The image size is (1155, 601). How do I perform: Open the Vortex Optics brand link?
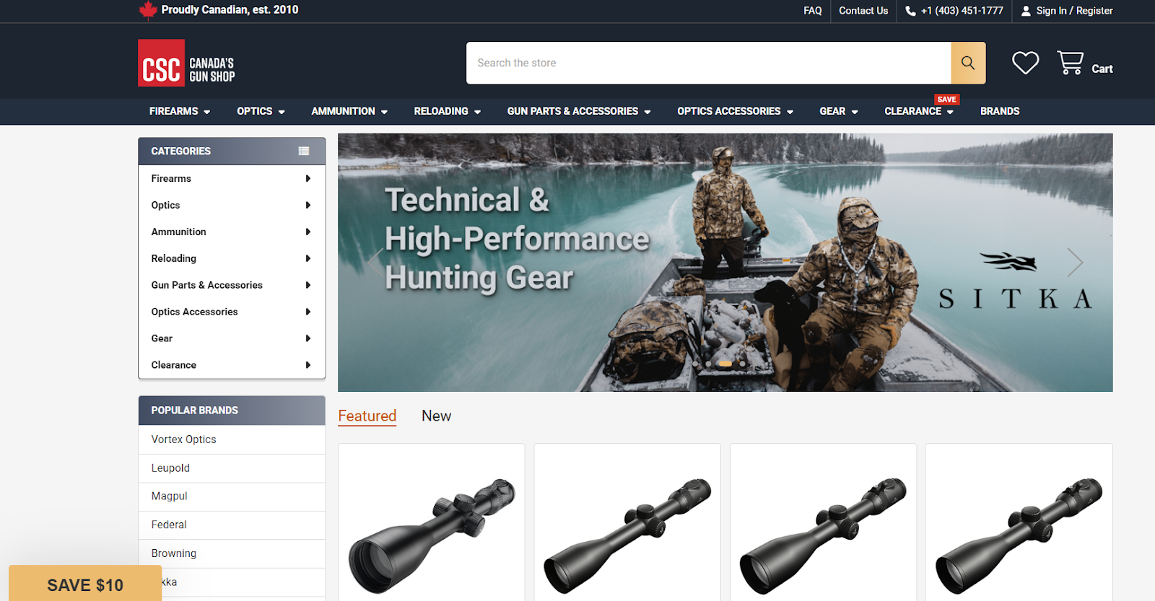coord(183,439)
